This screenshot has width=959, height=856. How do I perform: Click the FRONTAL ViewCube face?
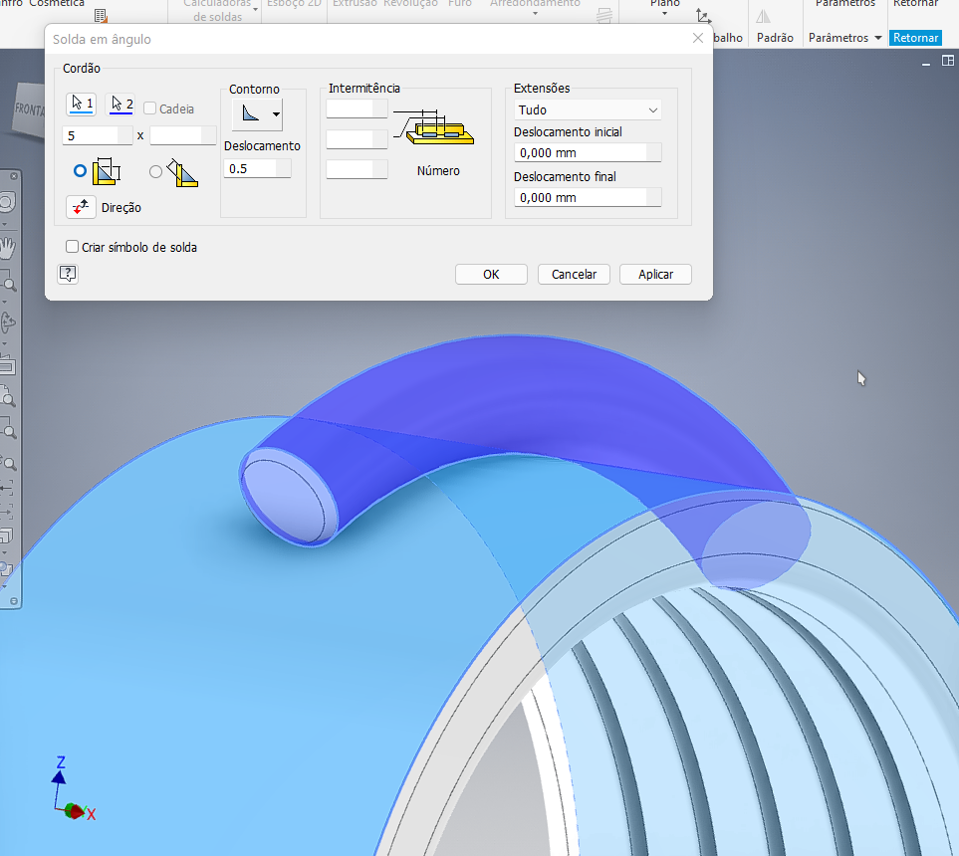click(x=29, y=110)
